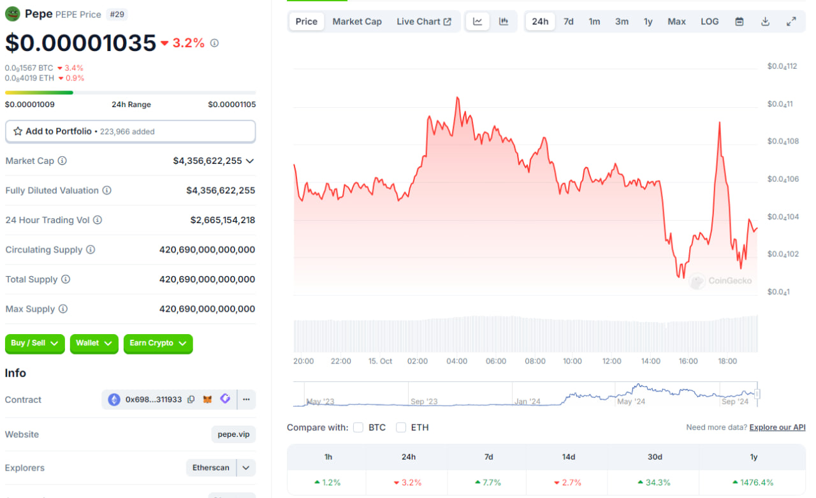Click the Ethereum icon in contract field
Image resolution: width=816 pixels, height=498 pixels.
click(114, 400)
